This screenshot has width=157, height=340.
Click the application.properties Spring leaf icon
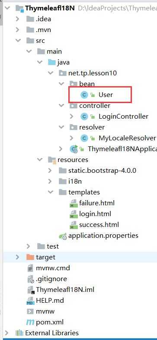coord(63,236)
